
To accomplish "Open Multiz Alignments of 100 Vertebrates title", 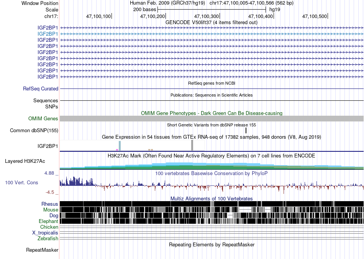I will click(x=212, y=199).
